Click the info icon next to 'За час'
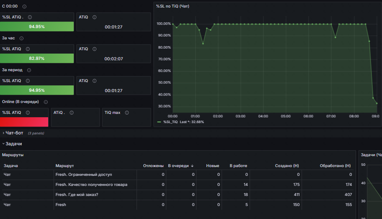 coord(21,39)
